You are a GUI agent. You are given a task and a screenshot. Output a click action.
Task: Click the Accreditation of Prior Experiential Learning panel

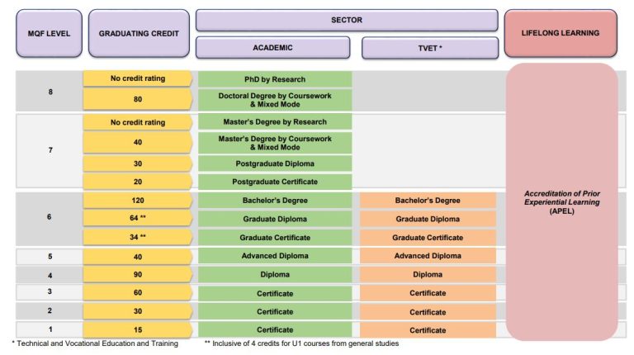[561, 202]
